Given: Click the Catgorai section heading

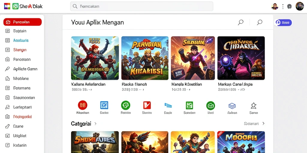Looking at the screenshot, I should tap(81, 124).
